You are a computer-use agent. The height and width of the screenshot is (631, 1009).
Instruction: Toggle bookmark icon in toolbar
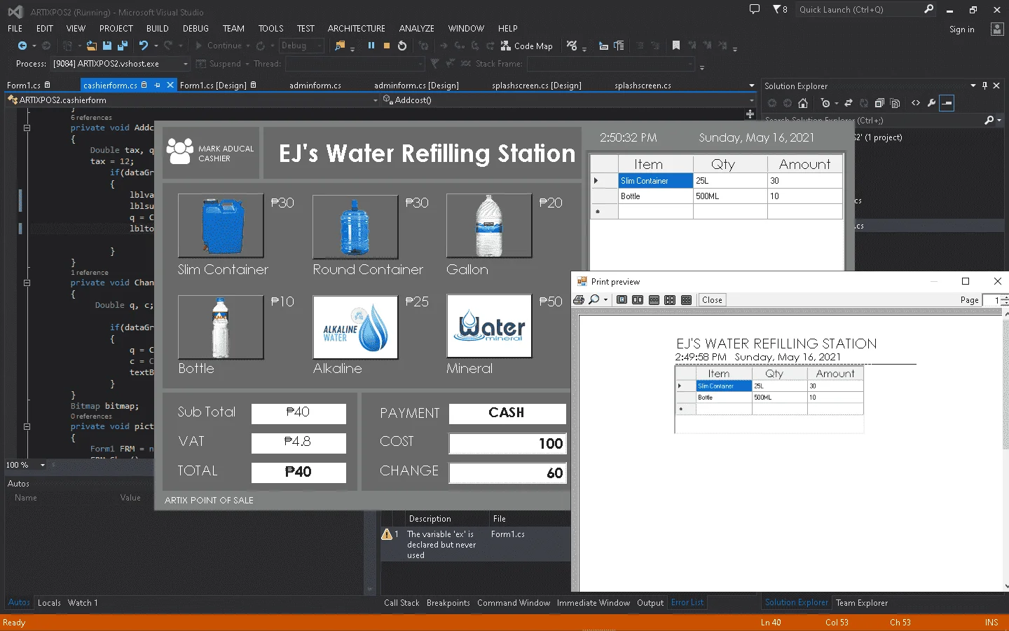676,46
